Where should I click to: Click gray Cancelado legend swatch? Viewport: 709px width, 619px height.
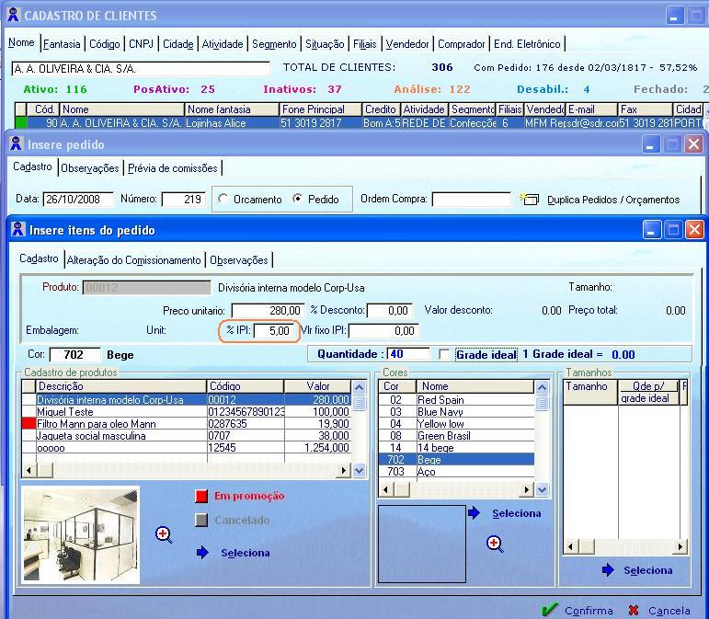(201, 520)
